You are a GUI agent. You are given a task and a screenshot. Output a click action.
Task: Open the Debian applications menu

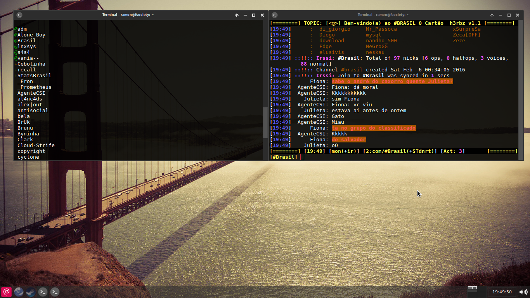(x=7, y=292)
